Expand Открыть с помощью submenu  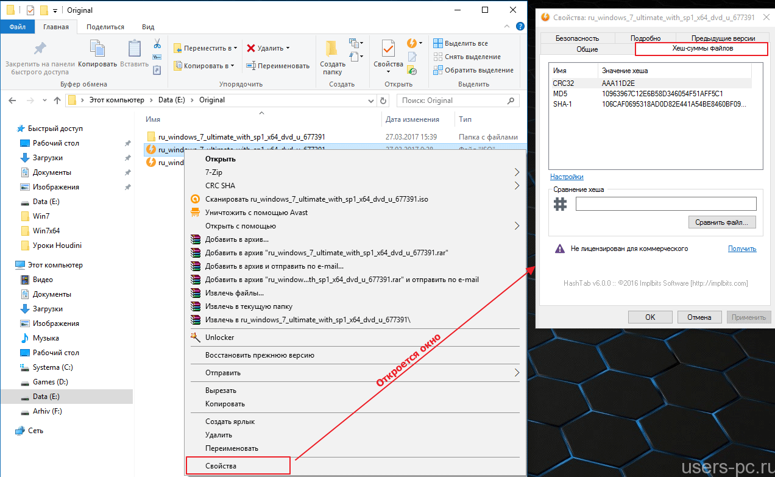tap(517, 226)
